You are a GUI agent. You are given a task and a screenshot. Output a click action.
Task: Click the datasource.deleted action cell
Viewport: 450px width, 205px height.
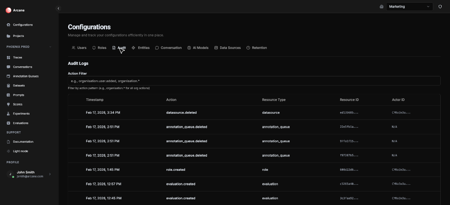click(181, 113)
